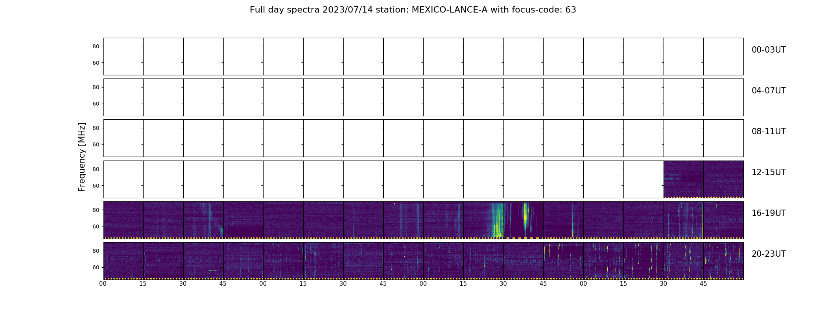Screen dimensions: 826x314
Task: Click the short yellow horizontal streak in the 20-23UT row
Action: 214,271
